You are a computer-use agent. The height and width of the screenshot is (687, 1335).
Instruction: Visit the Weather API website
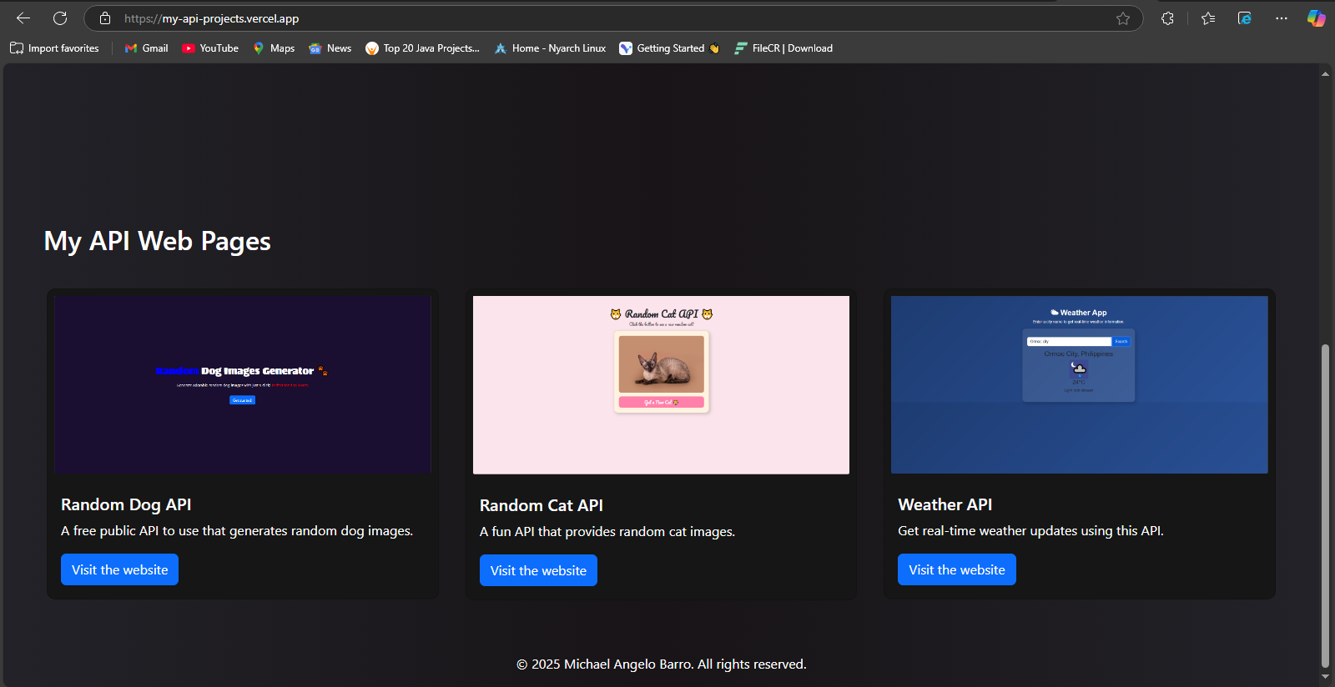(x=956, y=569)
